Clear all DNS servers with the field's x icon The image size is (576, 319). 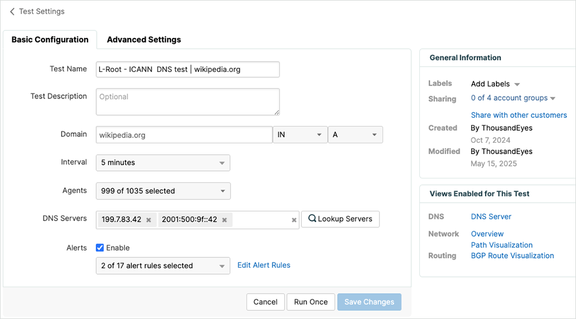(x=294, y=220)
